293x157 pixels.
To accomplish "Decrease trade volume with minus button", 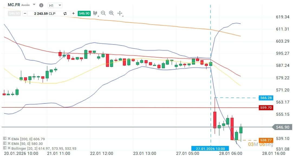I will tap(25, 13).
